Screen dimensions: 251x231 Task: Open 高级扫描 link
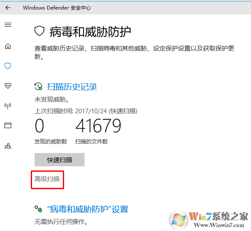pyautogui.click(x=47, y=179)
